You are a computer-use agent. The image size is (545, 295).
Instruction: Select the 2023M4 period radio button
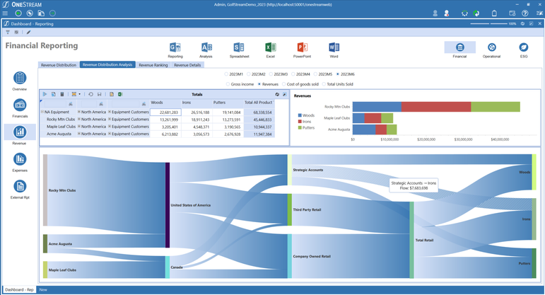coord(293,74)
